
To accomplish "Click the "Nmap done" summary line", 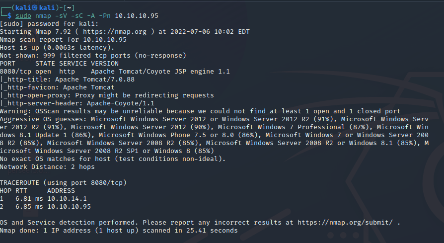I will tap(119, 231).
